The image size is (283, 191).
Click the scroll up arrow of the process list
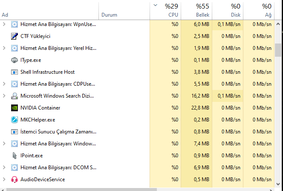point(278,24)
